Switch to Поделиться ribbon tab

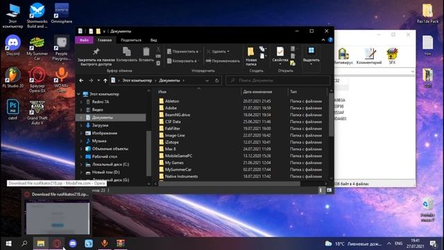[x=131, y=40]
